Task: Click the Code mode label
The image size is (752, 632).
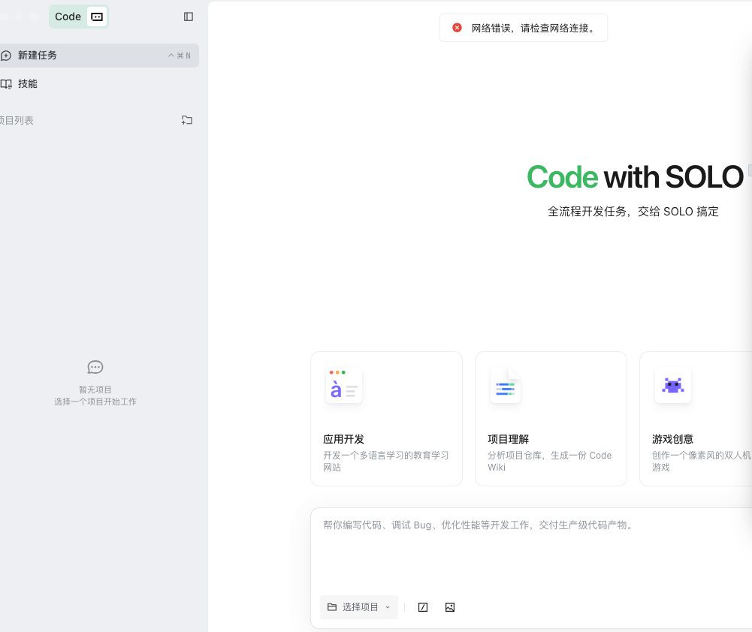Action: point(68,17)
